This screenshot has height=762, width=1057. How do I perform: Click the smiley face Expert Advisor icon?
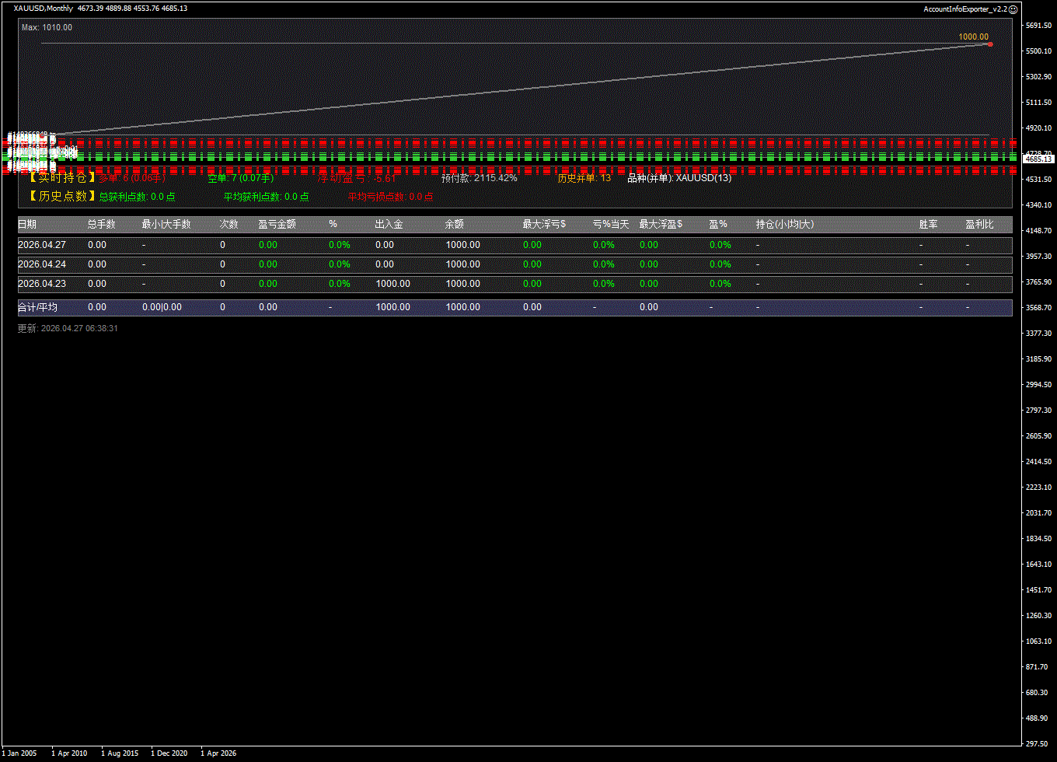[x=1013, y=9]
